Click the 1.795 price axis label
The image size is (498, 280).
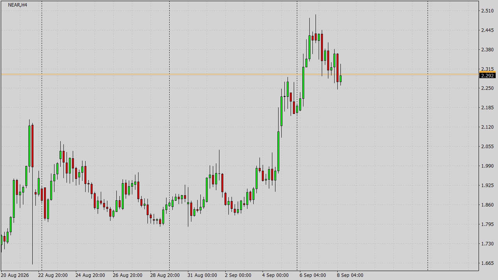(x=487, y=224)
